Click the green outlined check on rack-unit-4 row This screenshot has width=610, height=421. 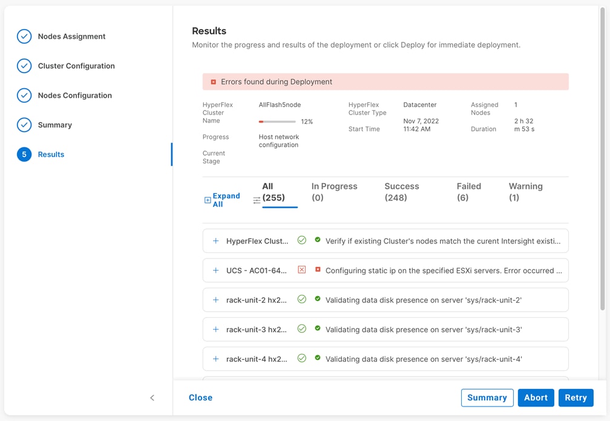(x=301, y=358)
